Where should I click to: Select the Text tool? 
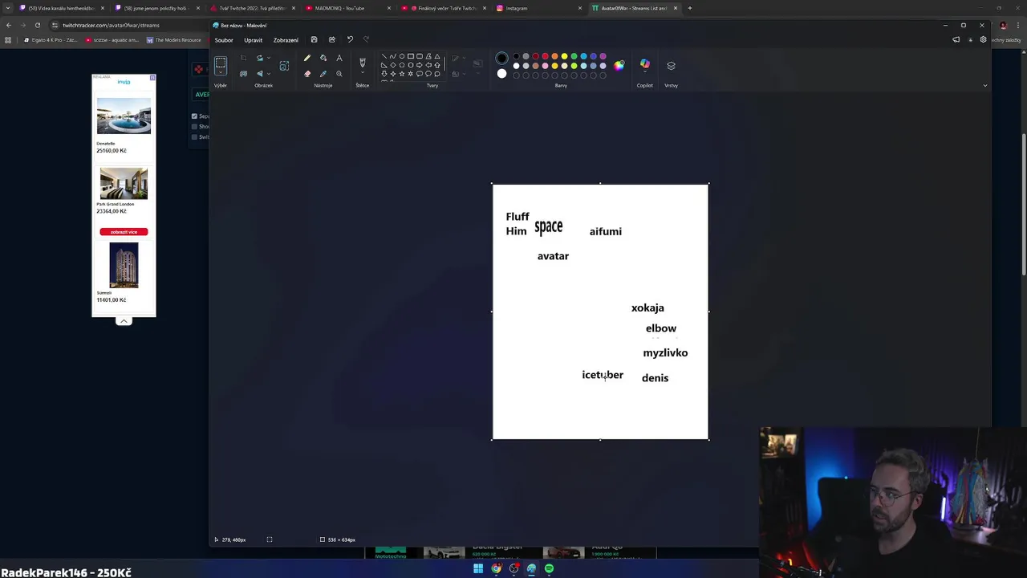coord(339,58)
